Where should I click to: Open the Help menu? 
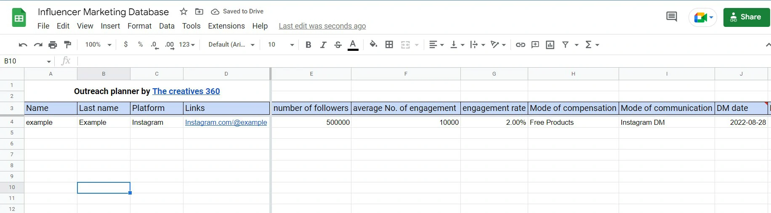(x=260, y=26)
